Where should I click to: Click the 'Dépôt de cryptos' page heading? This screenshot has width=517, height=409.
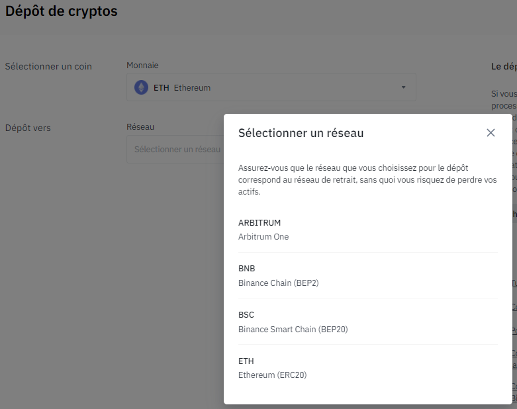[62, 11]
